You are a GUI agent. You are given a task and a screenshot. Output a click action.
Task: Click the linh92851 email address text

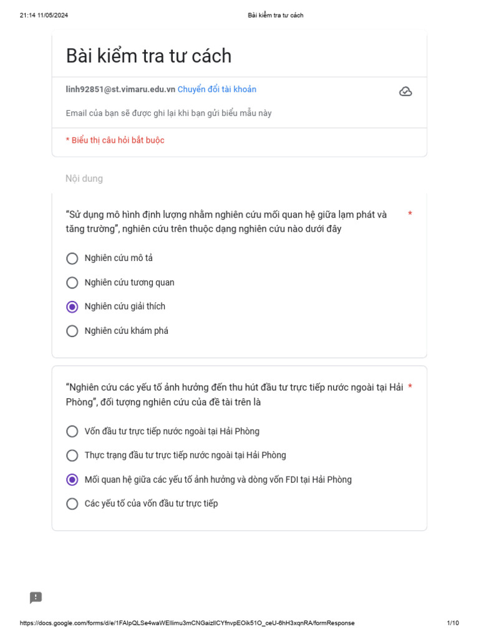click(x=120, y=90)
